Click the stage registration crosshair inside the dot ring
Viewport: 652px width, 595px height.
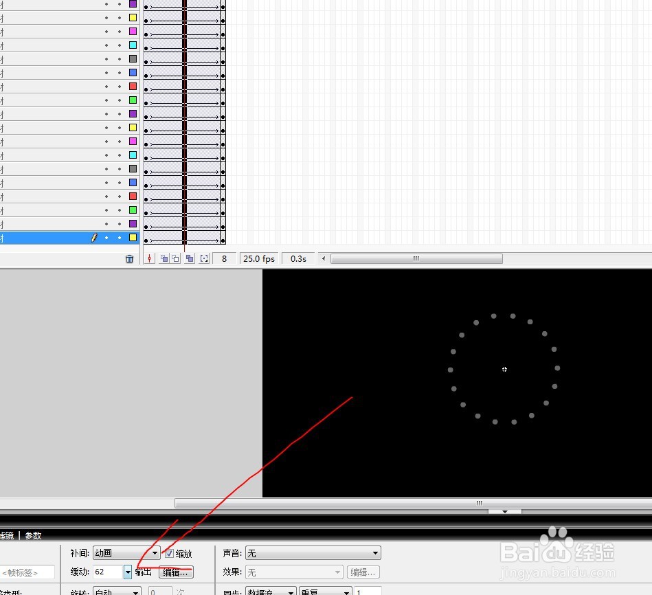pyautogui.click(x=504, y=369)
